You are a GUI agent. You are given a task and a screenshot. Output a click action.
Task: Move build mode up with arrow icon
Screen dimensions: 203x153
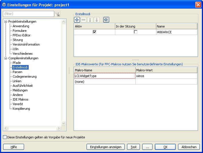click(x=90, y=20)
